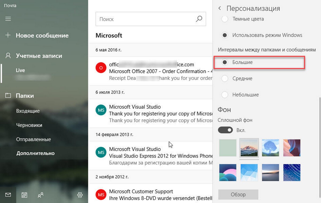Image resolution: width=321 pixels, height=203 pixels.
Task: Click the search magnifier icon
Action: [199, 19]
